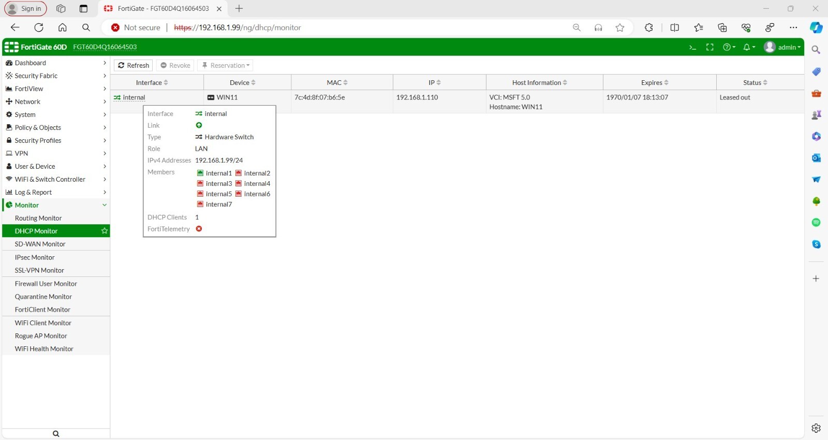Refresh the DHCP monitor list
828x440 pixels.
pos(134,65)
